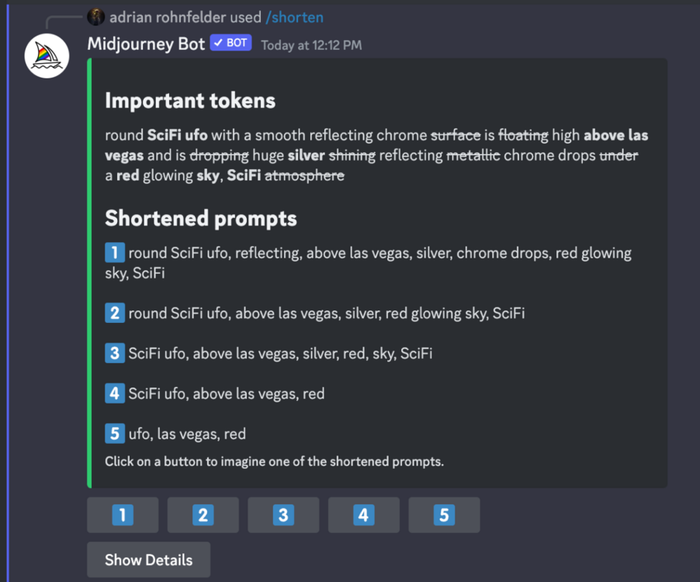Image resolution: width=700 pixels, height=582 pixels.
Task: Open the Midjourney Bot username profile
Action: (x=146, y=44)
